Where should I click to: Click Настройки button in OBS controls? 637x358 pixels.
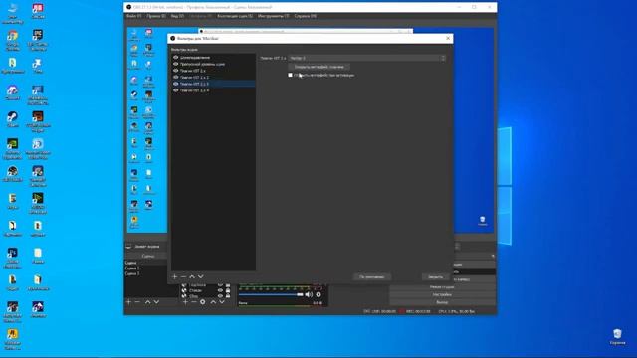[x=442, y=294]
